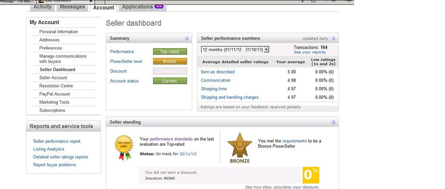Click the Bronze PowerSeller star badge

240,148
